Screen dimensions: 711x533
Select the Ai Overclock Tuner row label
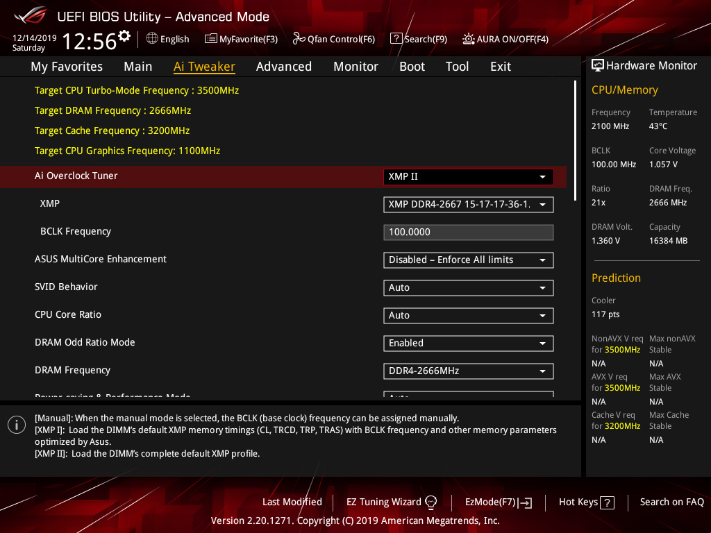pyautogui.click(x=76, y=176)
